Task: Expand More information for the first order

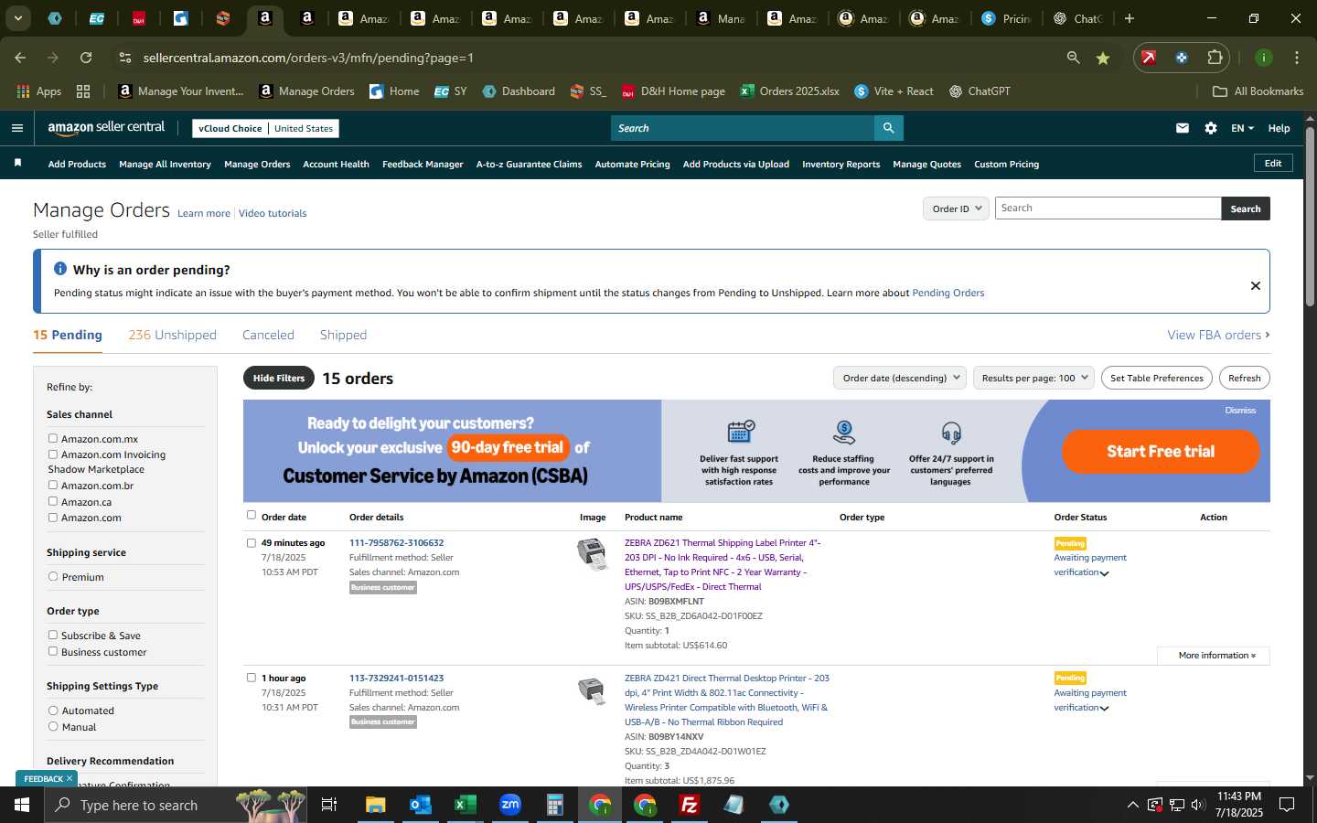Action: pos(1213,656)
